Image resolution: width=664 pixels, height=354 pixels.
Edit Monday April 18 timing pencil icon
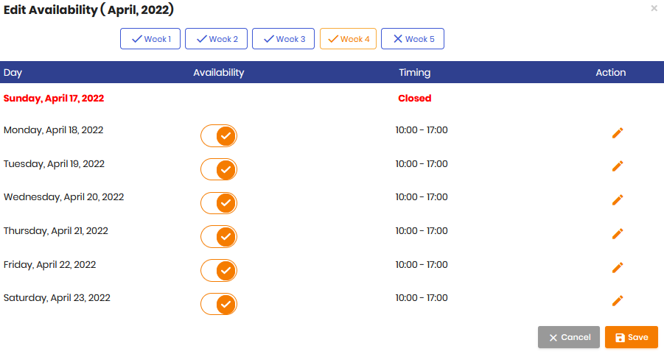coord(618,132)
